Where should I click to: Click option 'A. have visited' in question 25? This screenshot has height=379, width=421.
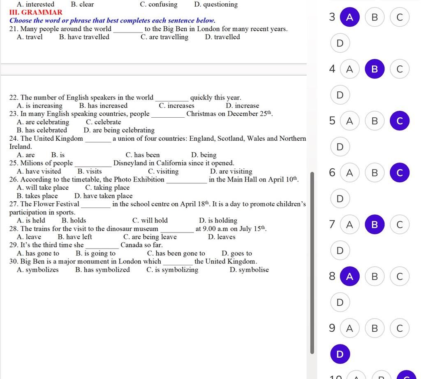[x=39, y=172]
